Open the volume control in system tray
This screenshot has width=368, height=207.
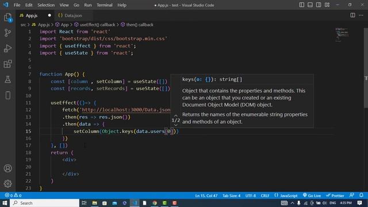324,203
